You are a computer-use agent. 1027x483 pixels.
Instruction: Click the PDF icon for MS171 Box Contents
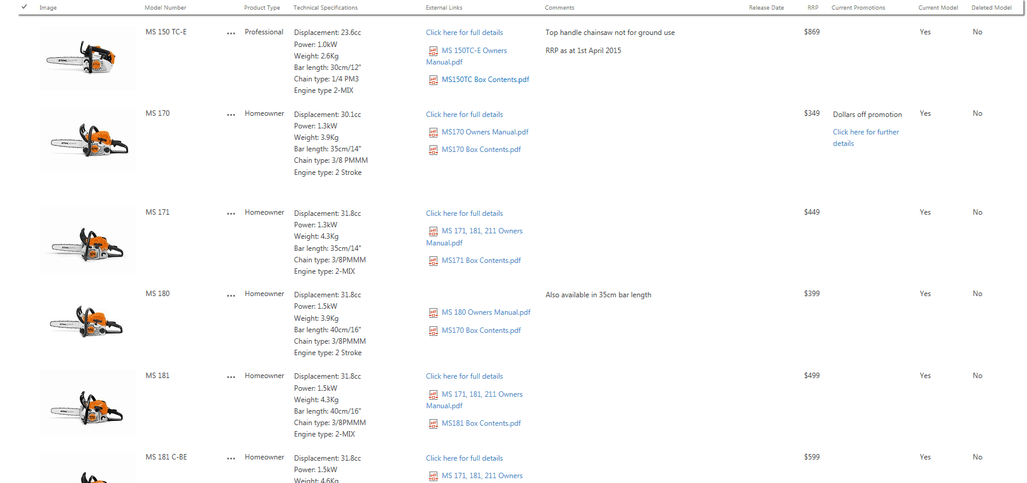[433, 260]
